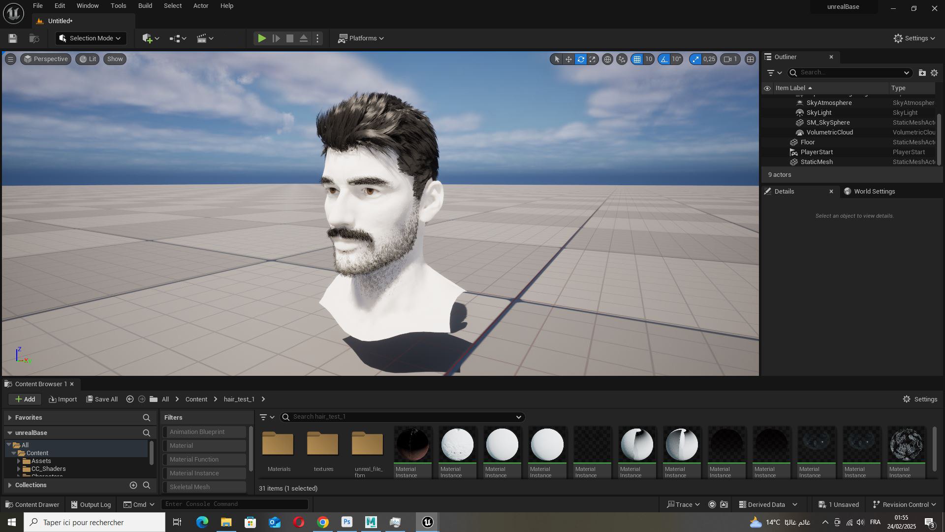Image resolution: width=945 pixels, height=532 pixels.
Task: Toggle Animation Blueprint filter
Action: pyautogui.click(x=204, y=432)
